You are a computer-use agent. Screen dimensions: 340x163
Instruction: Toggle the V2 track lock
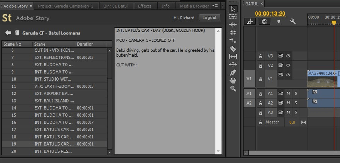[261, 65]
